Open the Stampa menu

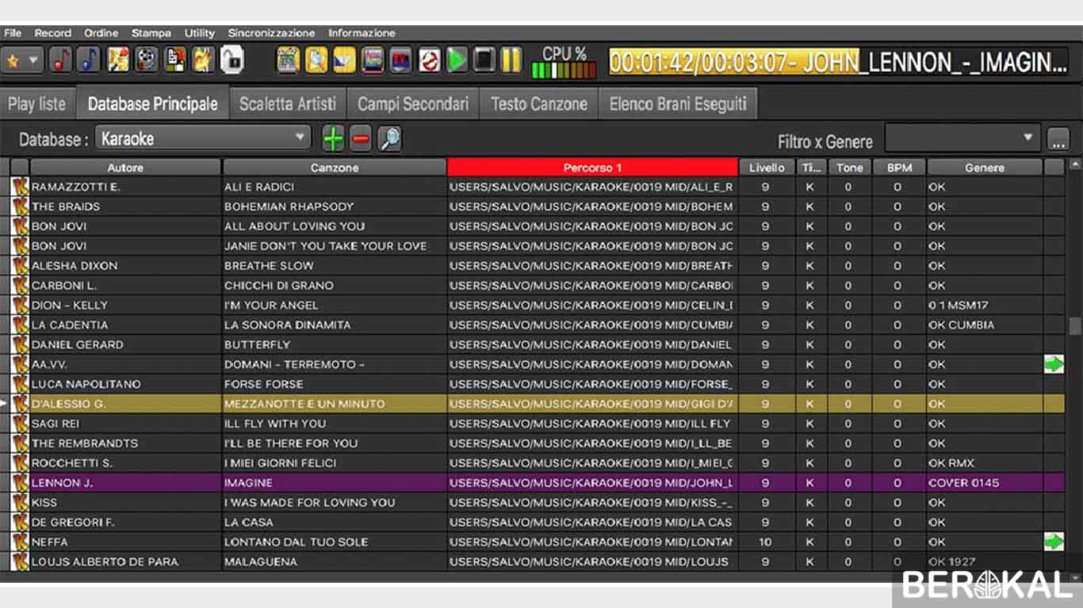pyautogui.click(x=151, y=33)
